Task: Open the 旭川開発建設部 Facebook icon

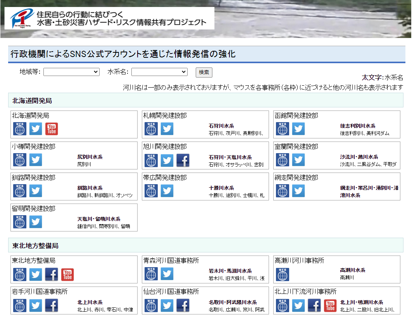Action: pos(183,160)
